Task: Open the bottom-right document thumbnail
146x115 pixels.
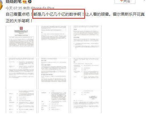Action: (86, 102)
